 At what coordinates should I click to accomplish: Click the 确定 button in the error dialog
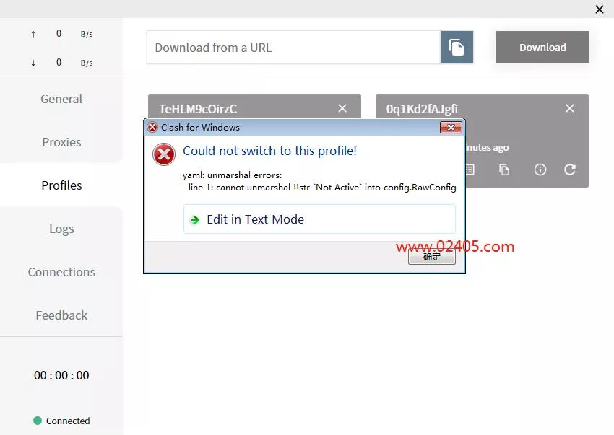click(x=431, y=257)
